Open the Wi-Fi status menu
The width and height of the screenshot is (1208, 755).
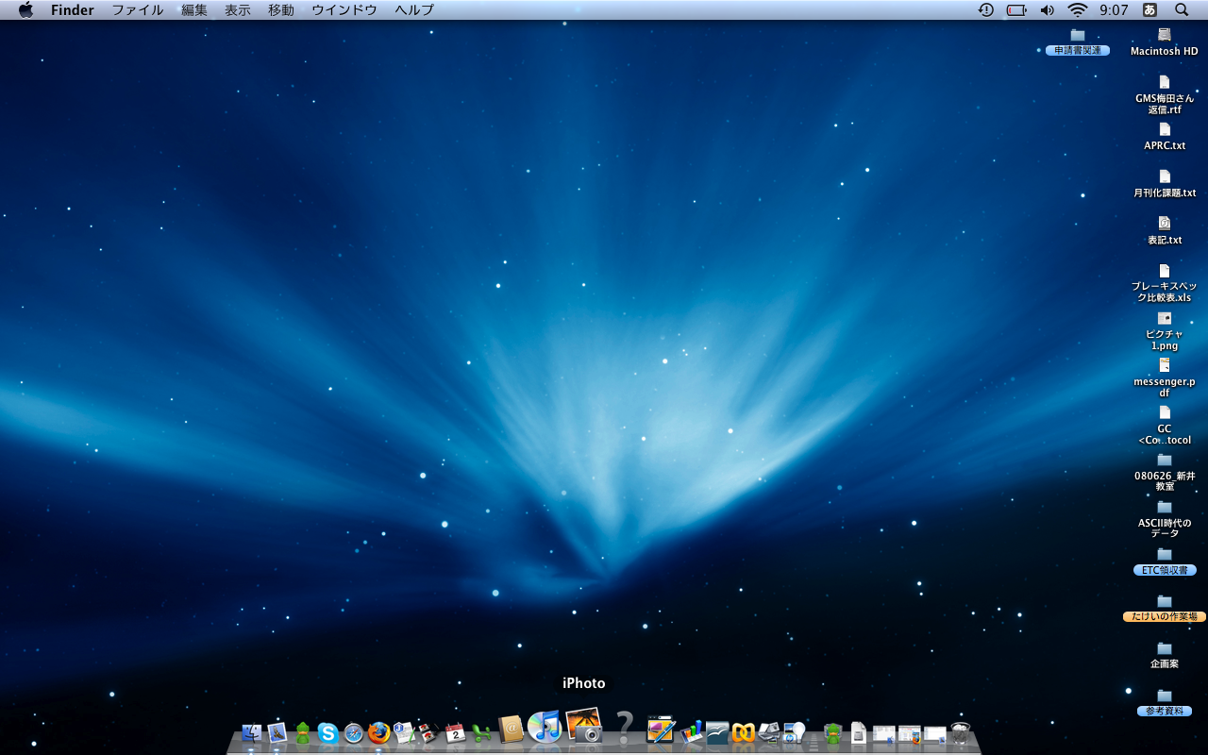click(1078, 9)
